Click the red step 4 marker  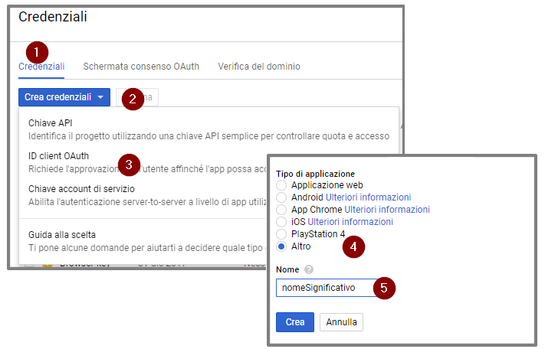353,246
